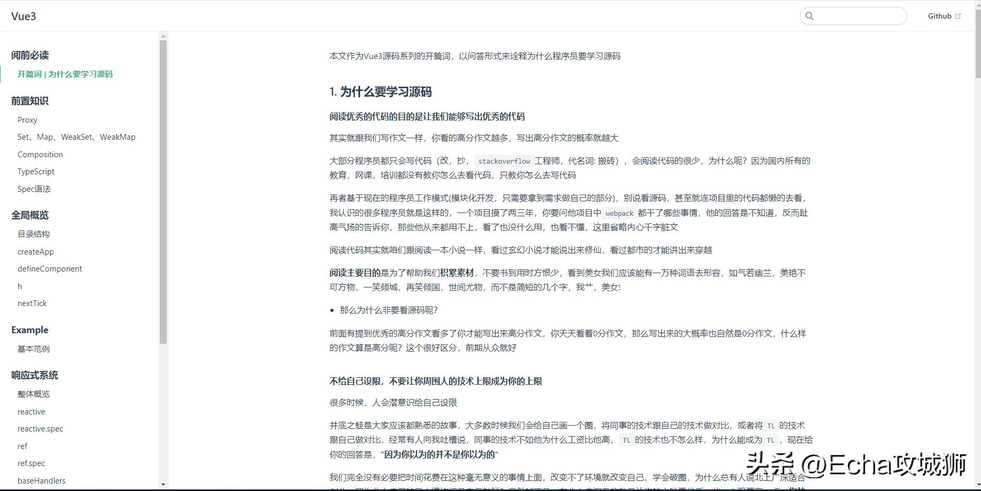
Task: Click the sidebar scrollbar up arrow
Action: pyautogui.click(x=163, y=35)
